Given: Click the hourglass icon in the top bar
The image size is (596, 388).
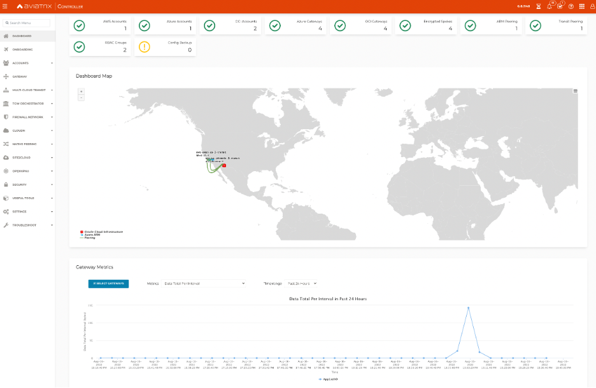Looking at the screenshot, I should (539, 6).
